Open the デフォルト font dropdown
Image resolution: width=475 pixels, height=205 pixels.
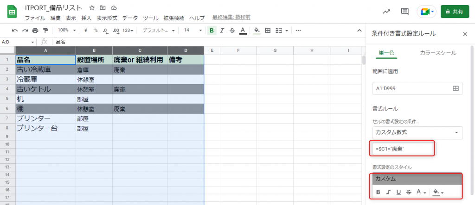coord(159,31)
